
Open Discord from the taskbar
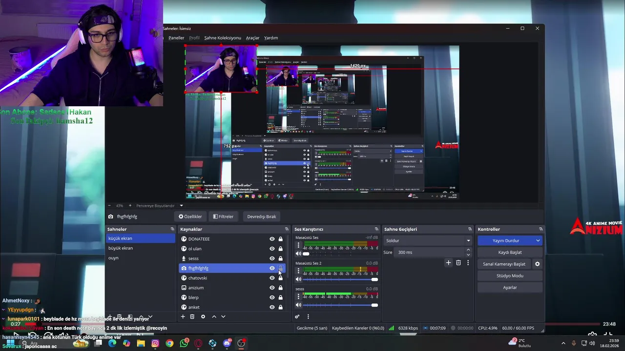(x=227, y=343)
